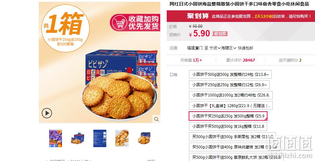
Task: Choose 买500g送500g 发1kg整箱 仅11.8
Action: pos(228,126)
